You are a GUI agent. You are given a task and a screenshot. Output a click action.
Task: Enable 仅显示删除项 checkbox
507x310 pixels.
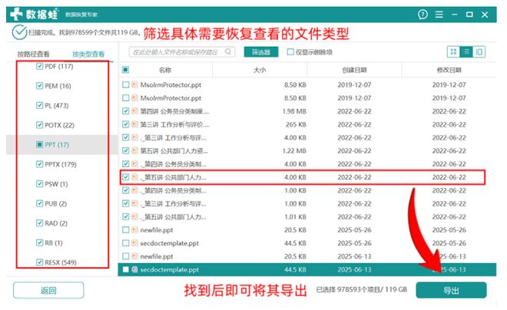tap(290, 52)
